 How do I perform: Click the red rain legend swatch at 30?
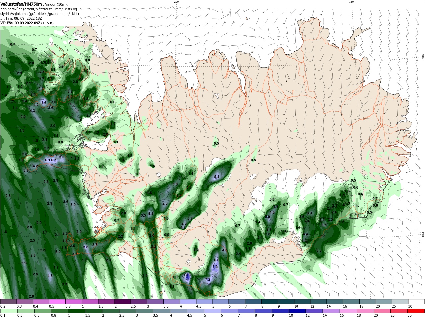tap(416, 311)
